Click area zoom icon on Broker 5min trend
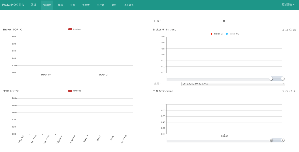The width and height of the screenshot is (299, 152). pyautogui.click(x=283, y=30)
